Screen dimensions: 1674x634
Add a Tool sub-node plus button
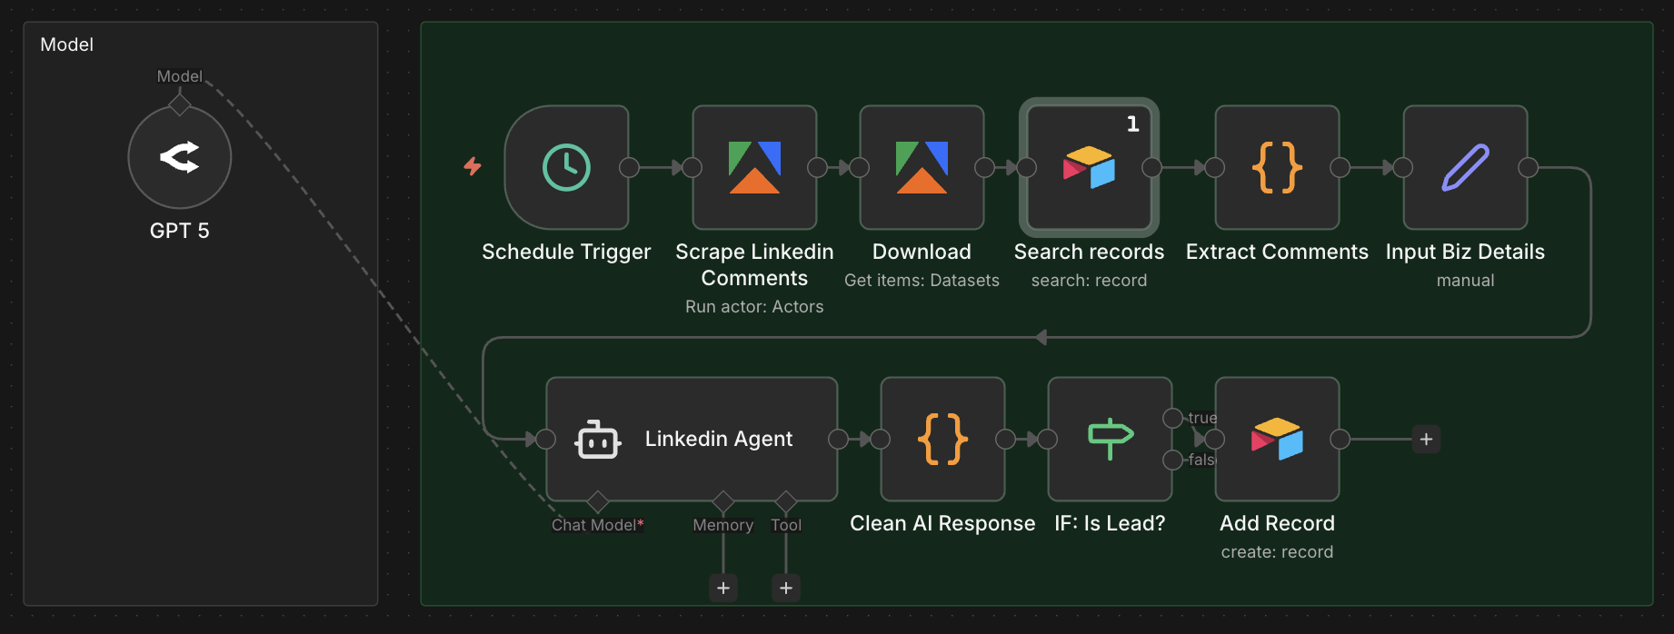click(x=786, y=588)
